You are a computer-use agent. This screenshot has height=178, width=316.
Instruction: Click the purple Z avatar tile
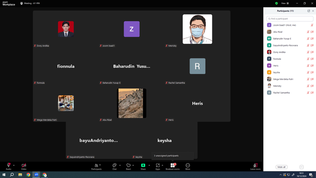click(x=132, y=29)
